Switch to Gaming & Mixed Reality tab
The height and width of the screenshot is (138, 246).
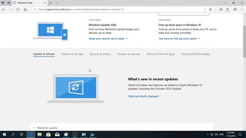[x=195, y=54]
